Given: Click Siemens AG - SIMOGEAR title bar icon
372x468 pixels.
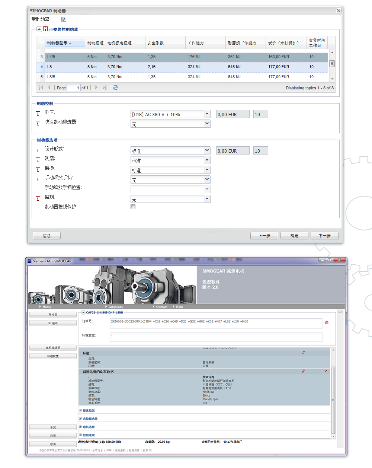Looking at the screenshot, I should [29, 261].
